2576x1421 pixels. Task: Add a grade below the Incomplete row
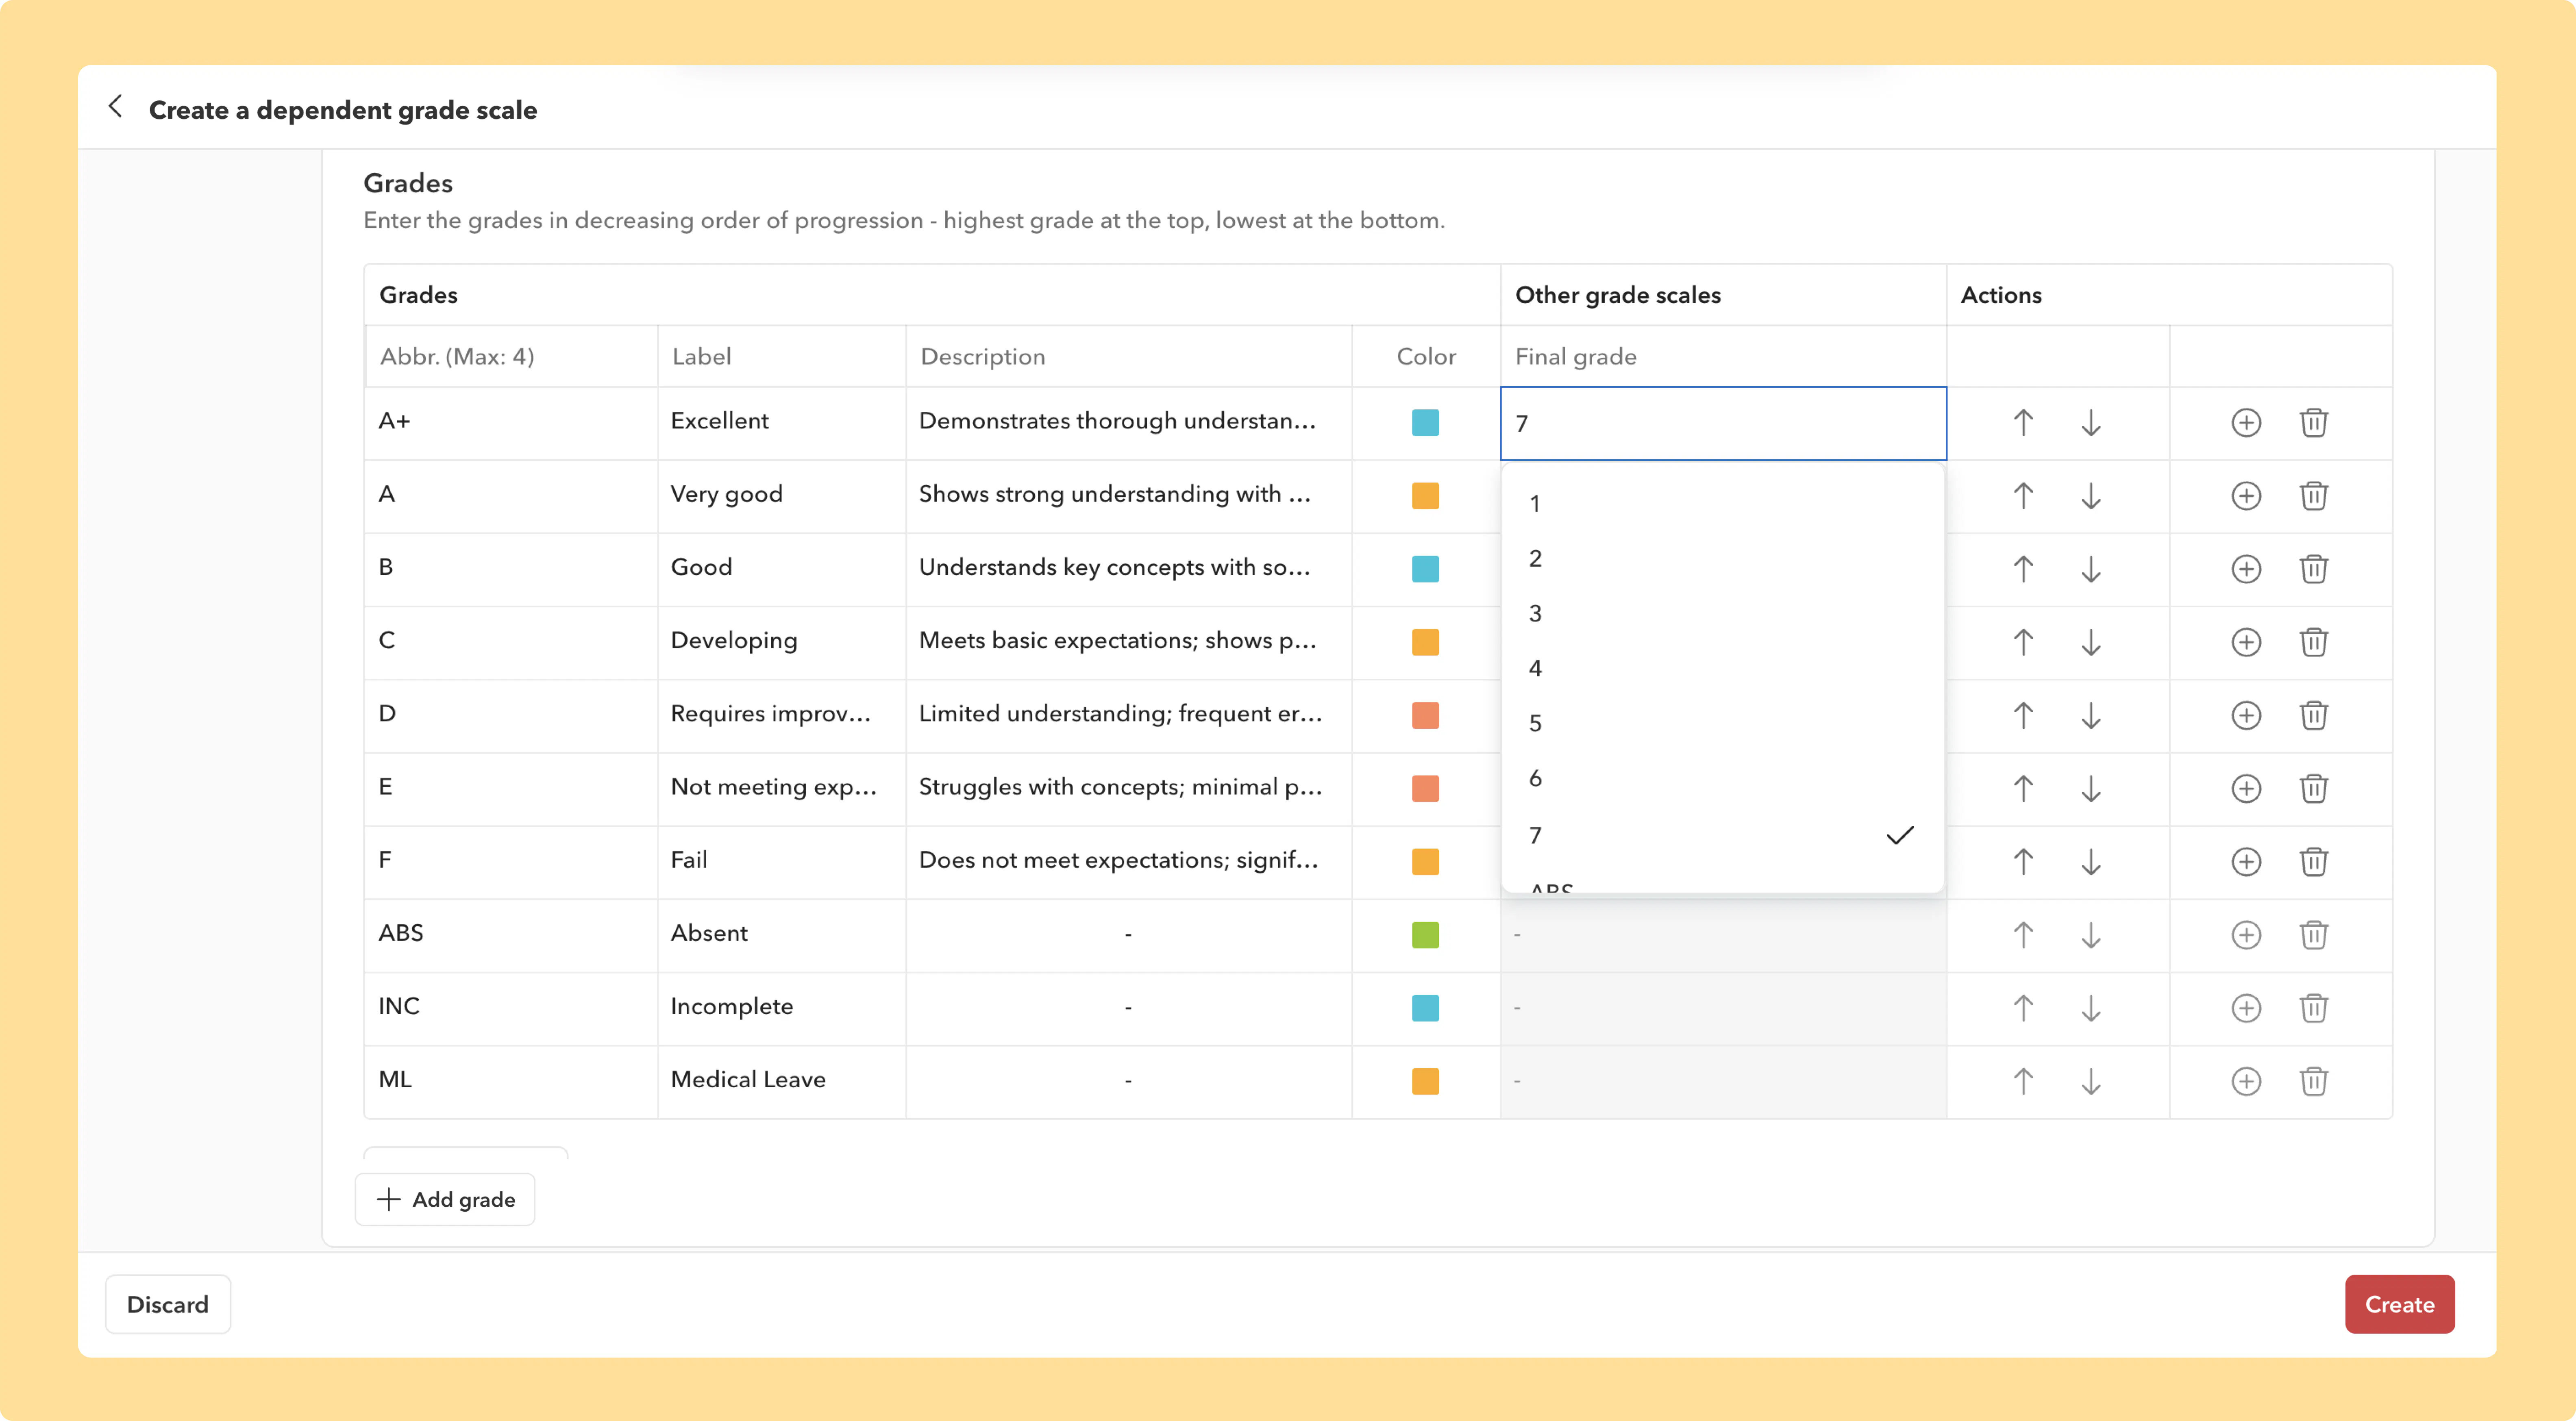tap(2246, 1008)
